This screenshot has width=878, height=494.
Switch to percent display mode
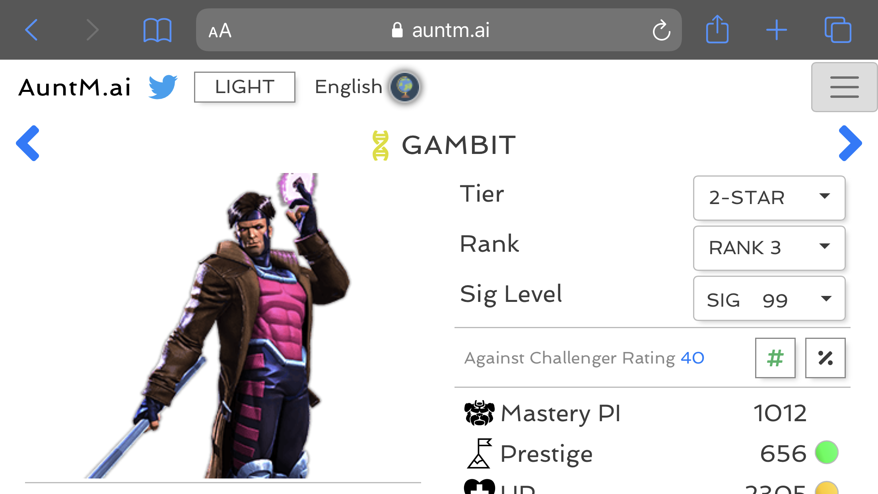pos(825,358)
